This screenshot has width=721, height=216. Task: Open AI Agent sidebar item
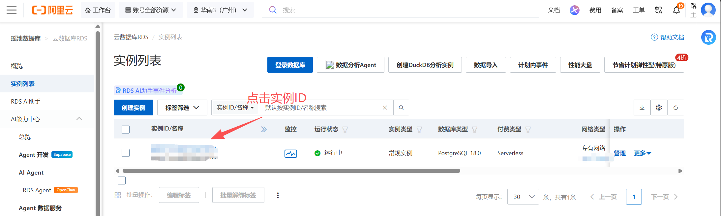pyautogui.click(x=31, y=173)
